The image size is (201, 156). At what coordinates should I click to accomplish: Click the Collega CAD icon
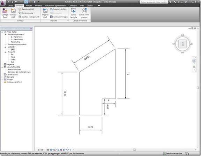pyautogui.click(x=13, y=10)
